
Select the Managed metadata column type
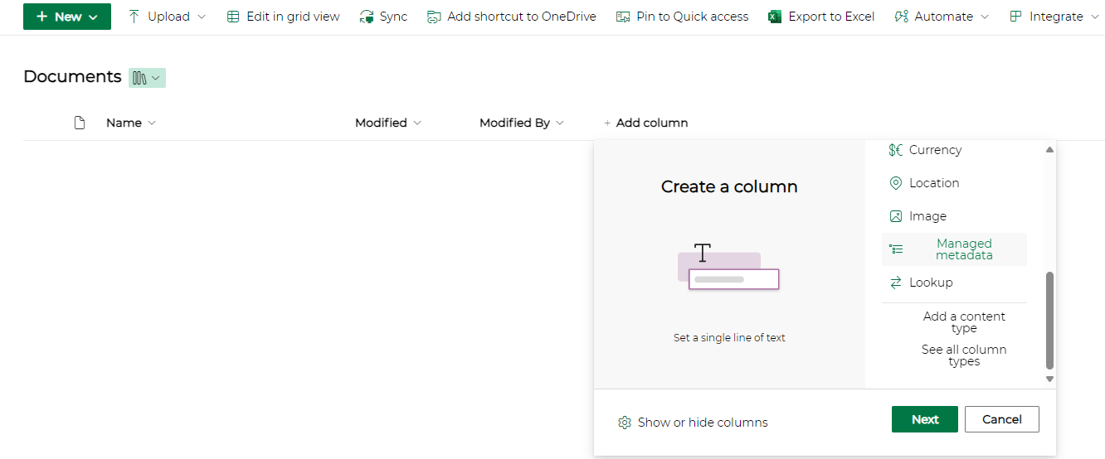954,249
